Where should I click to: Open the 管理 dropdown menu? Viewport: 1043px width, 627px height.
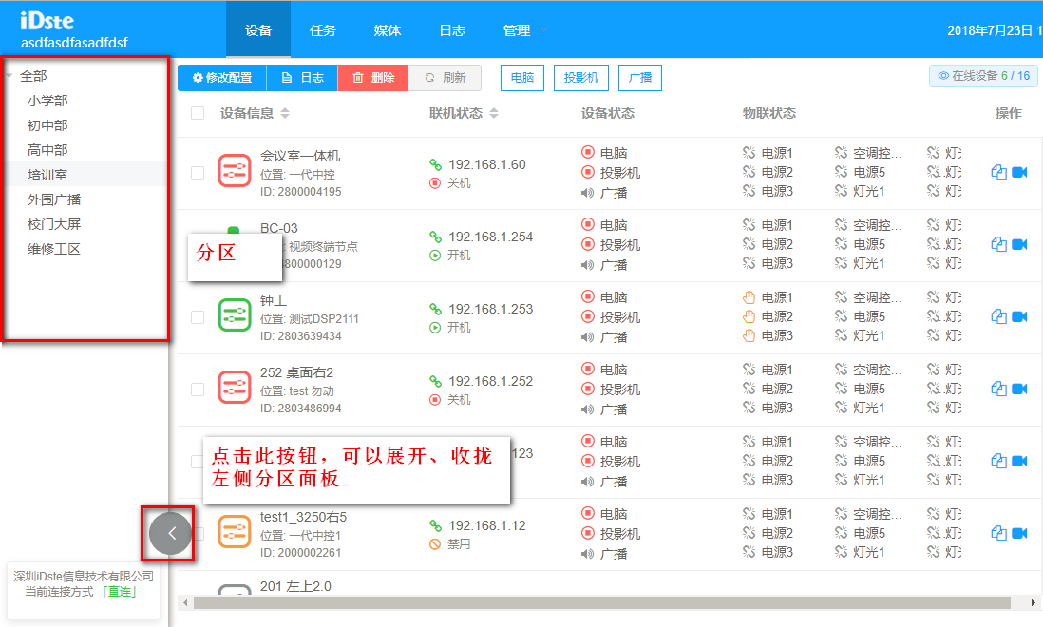(x=524, y=30)
